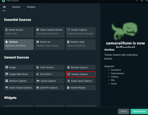
Task: Pick the Screen Capture source label
Action: pos(79,30)
